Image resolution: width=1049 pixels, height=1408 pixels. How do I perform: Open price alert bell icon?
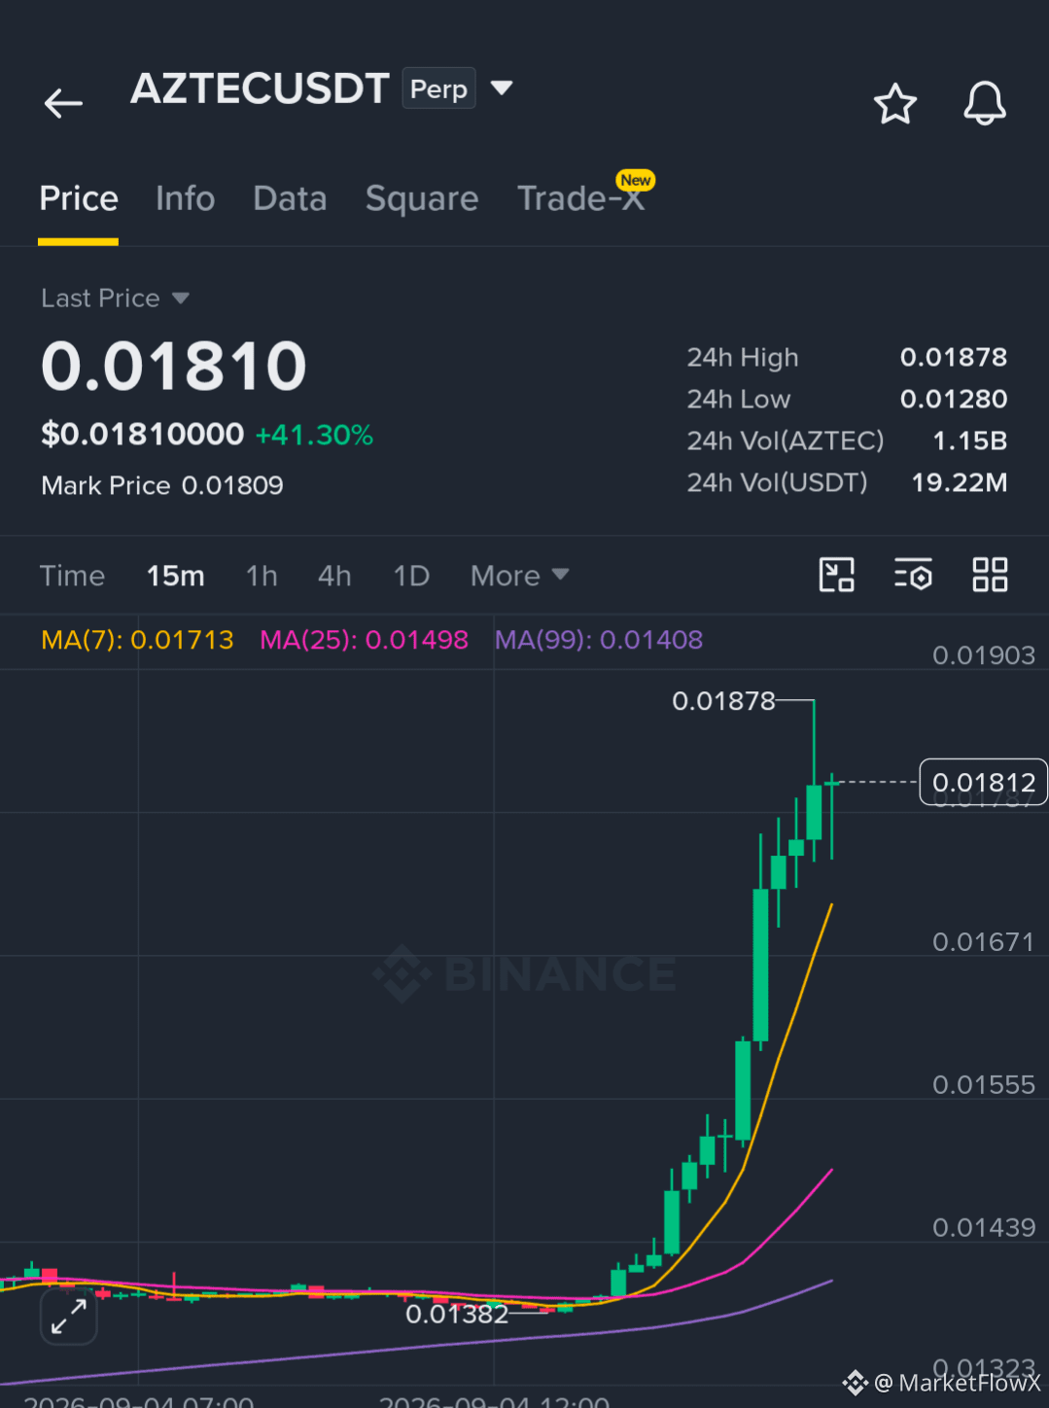(x=984, y=103)
